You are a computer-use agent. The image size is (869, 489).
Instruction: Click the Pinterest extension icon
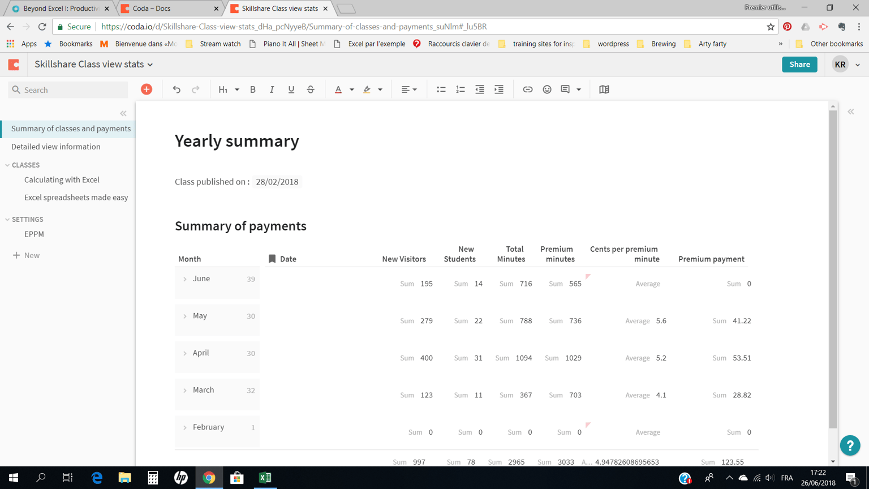(788, 27)
